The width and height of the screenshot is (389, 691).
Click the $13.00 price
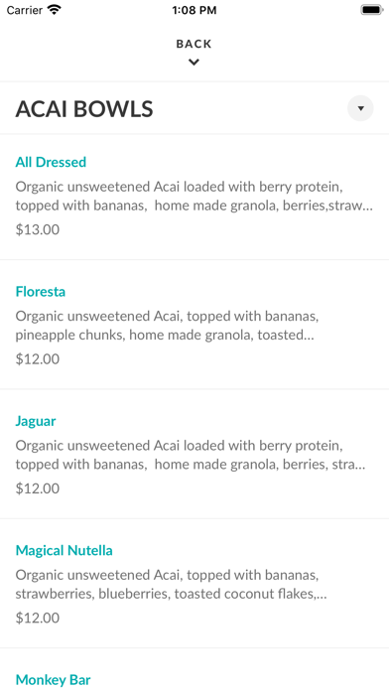click(x=38, y=229)
